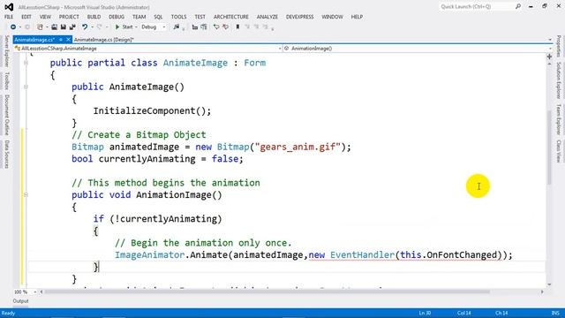
Task: Click the Uncomment selection toolbar icon
Action: pos(226,27)
